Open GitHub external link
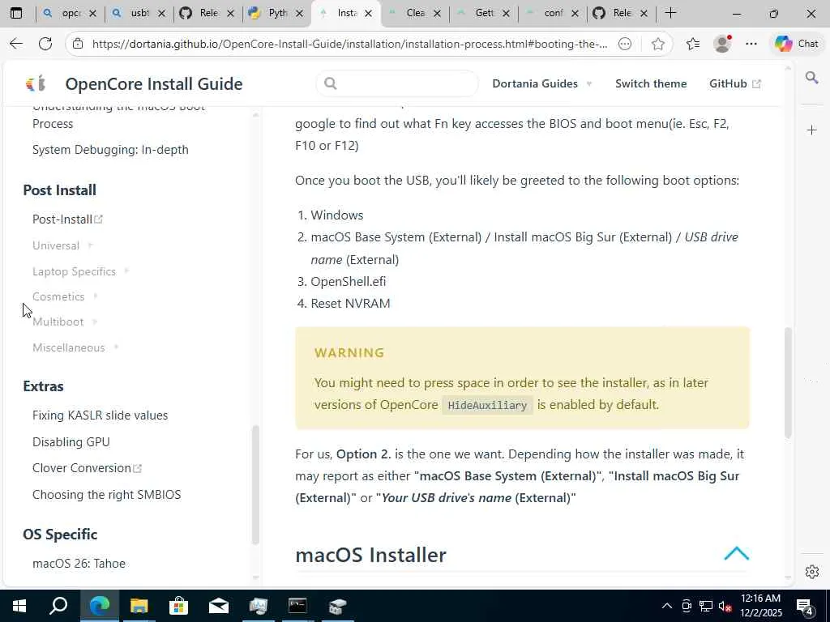Image resolution: width=830 pixels, height=622 pixels. 734,83
